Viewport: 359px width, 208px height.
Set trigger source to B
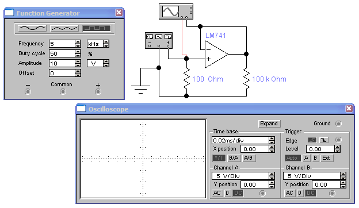(315, 158)
